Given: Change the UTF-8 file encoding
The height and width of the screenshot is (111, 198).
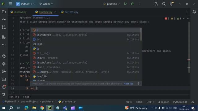Looking at the screenshot, I should (150, 102).
